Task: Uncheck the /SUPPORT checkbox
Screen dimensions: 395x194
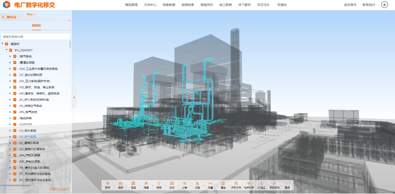Action: (x=15, y=124)
